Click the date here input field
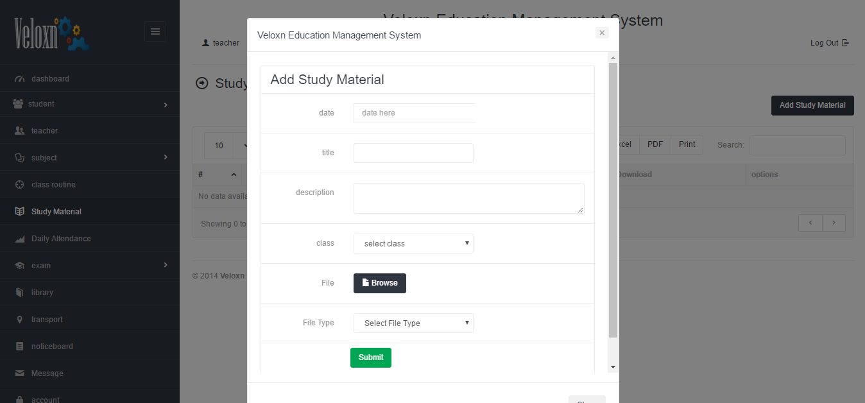Screen dimensions: 865x403 pos(415,113)
